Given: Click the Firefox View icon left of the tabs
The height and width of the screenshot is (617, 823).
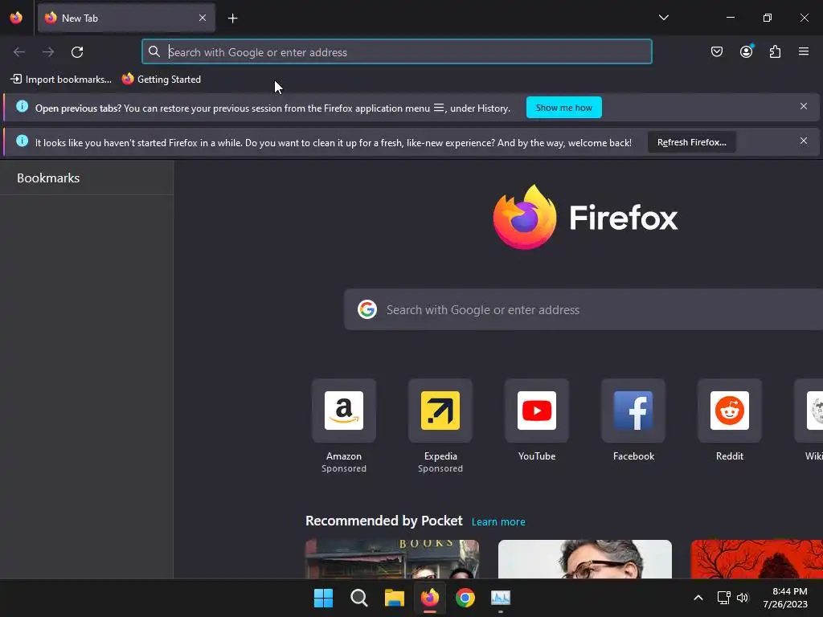Looking at the screenshot, I should point(16,18).
